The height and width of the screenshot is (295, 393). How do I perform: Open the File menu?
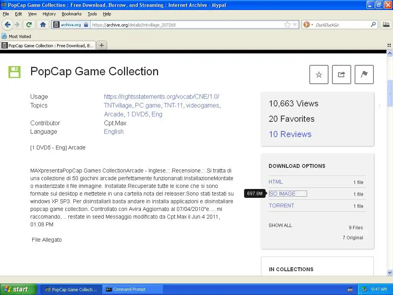(6, 14)
